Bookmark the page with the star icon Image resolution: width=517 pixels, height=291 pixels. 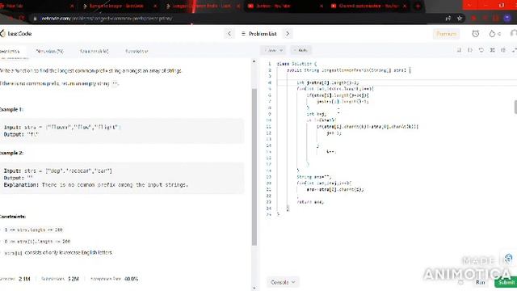pyautogui.click(x=460, y=19)
